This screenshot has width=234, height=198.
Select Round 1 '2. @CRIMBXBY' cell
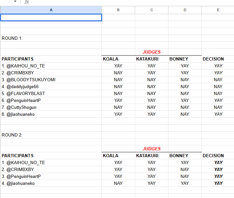click(51, 73)
